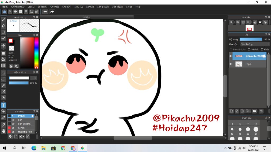This screenshot has width=271, height=152.
Task: Click the Undo arrow
Action: [x=45, y=12]
